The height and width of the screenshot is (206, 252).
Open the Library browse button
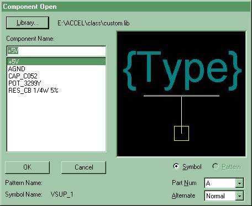click(28, 23)
